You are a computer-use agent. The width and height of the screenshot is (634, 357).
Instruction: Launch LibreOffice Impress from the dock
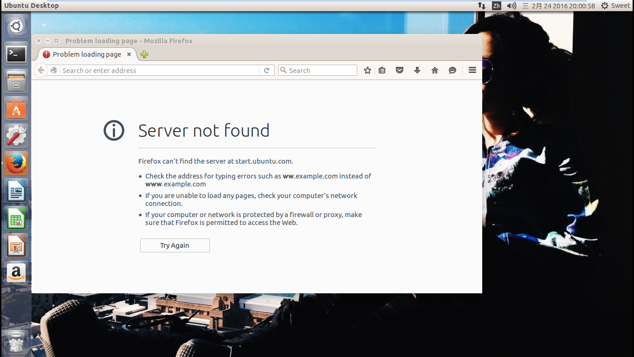point(16,246)
